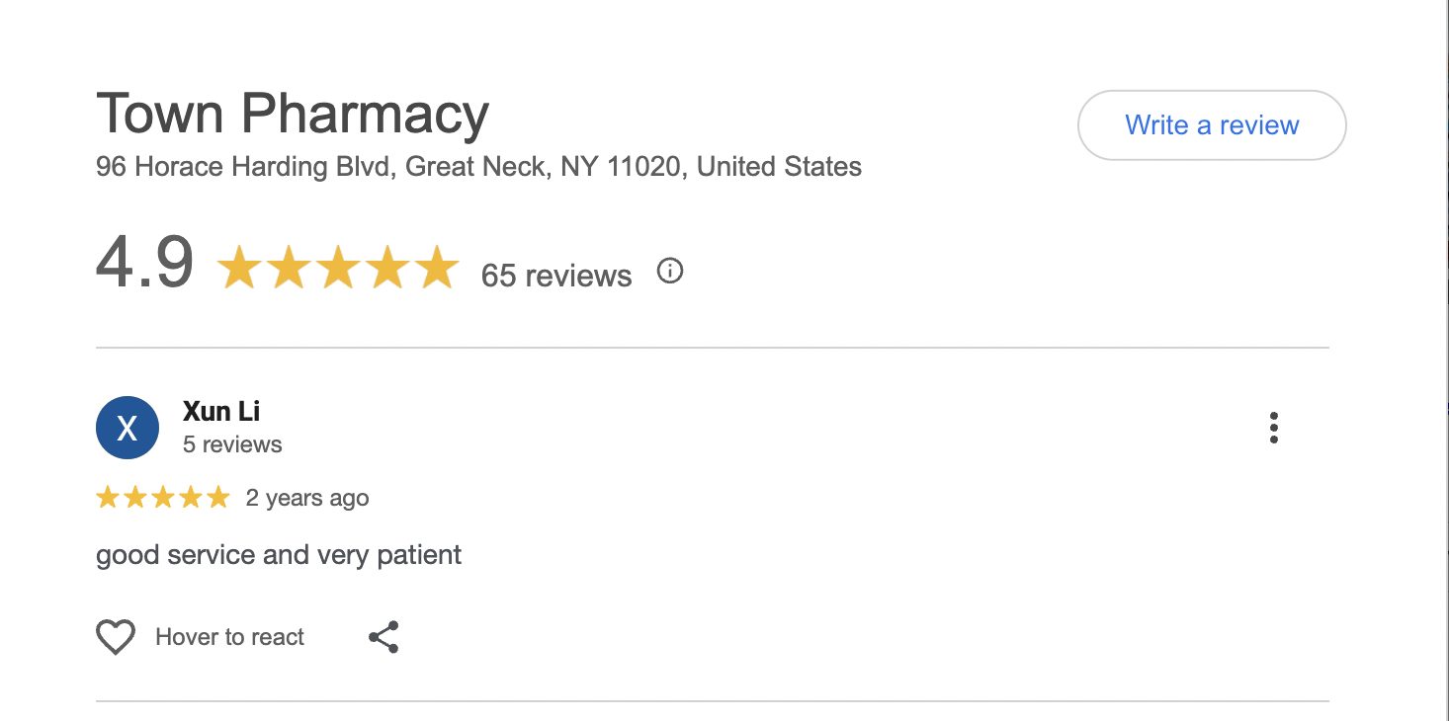Click the heart icon to react
The height and width of the screenshot is (721, 1449).
coord(115,637)
